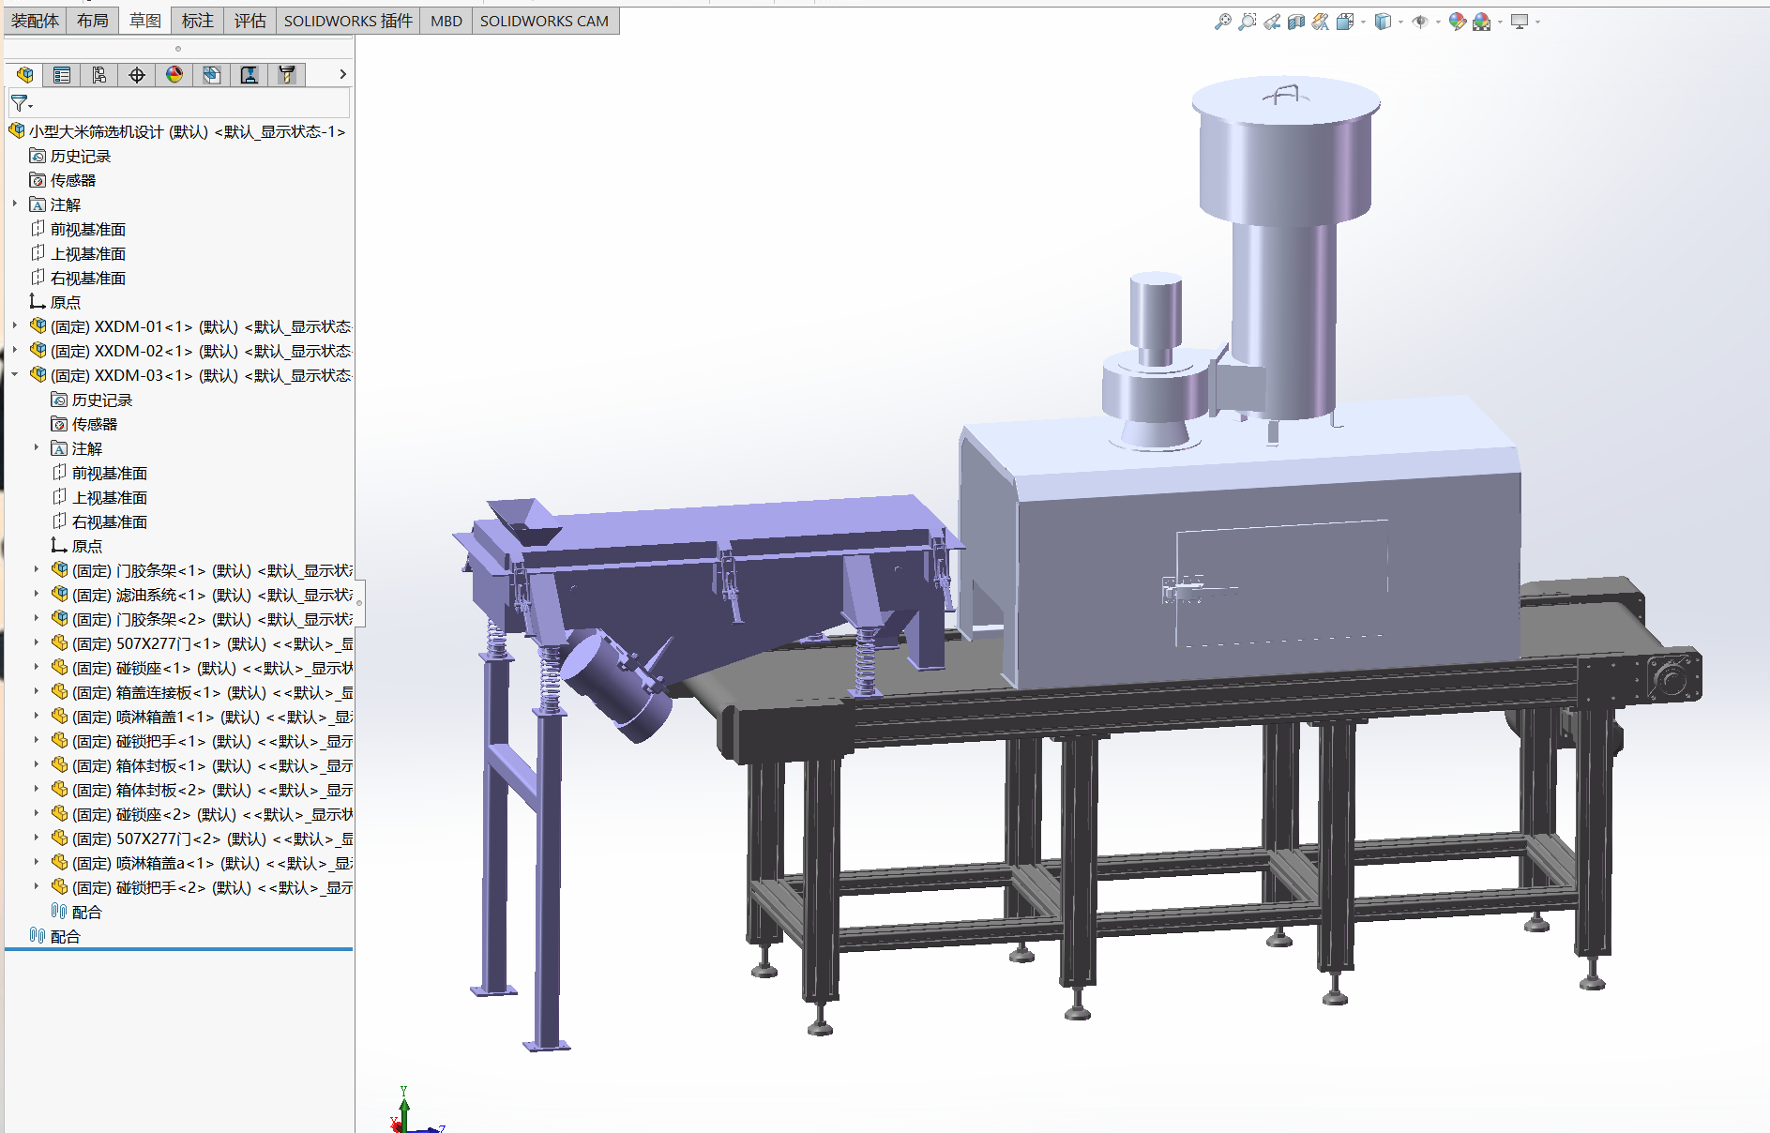Switch to 布局 ribbon tab
The width and height of the screenshot is (1770, 1133).
pyautogui.click(x=92, y=21)
